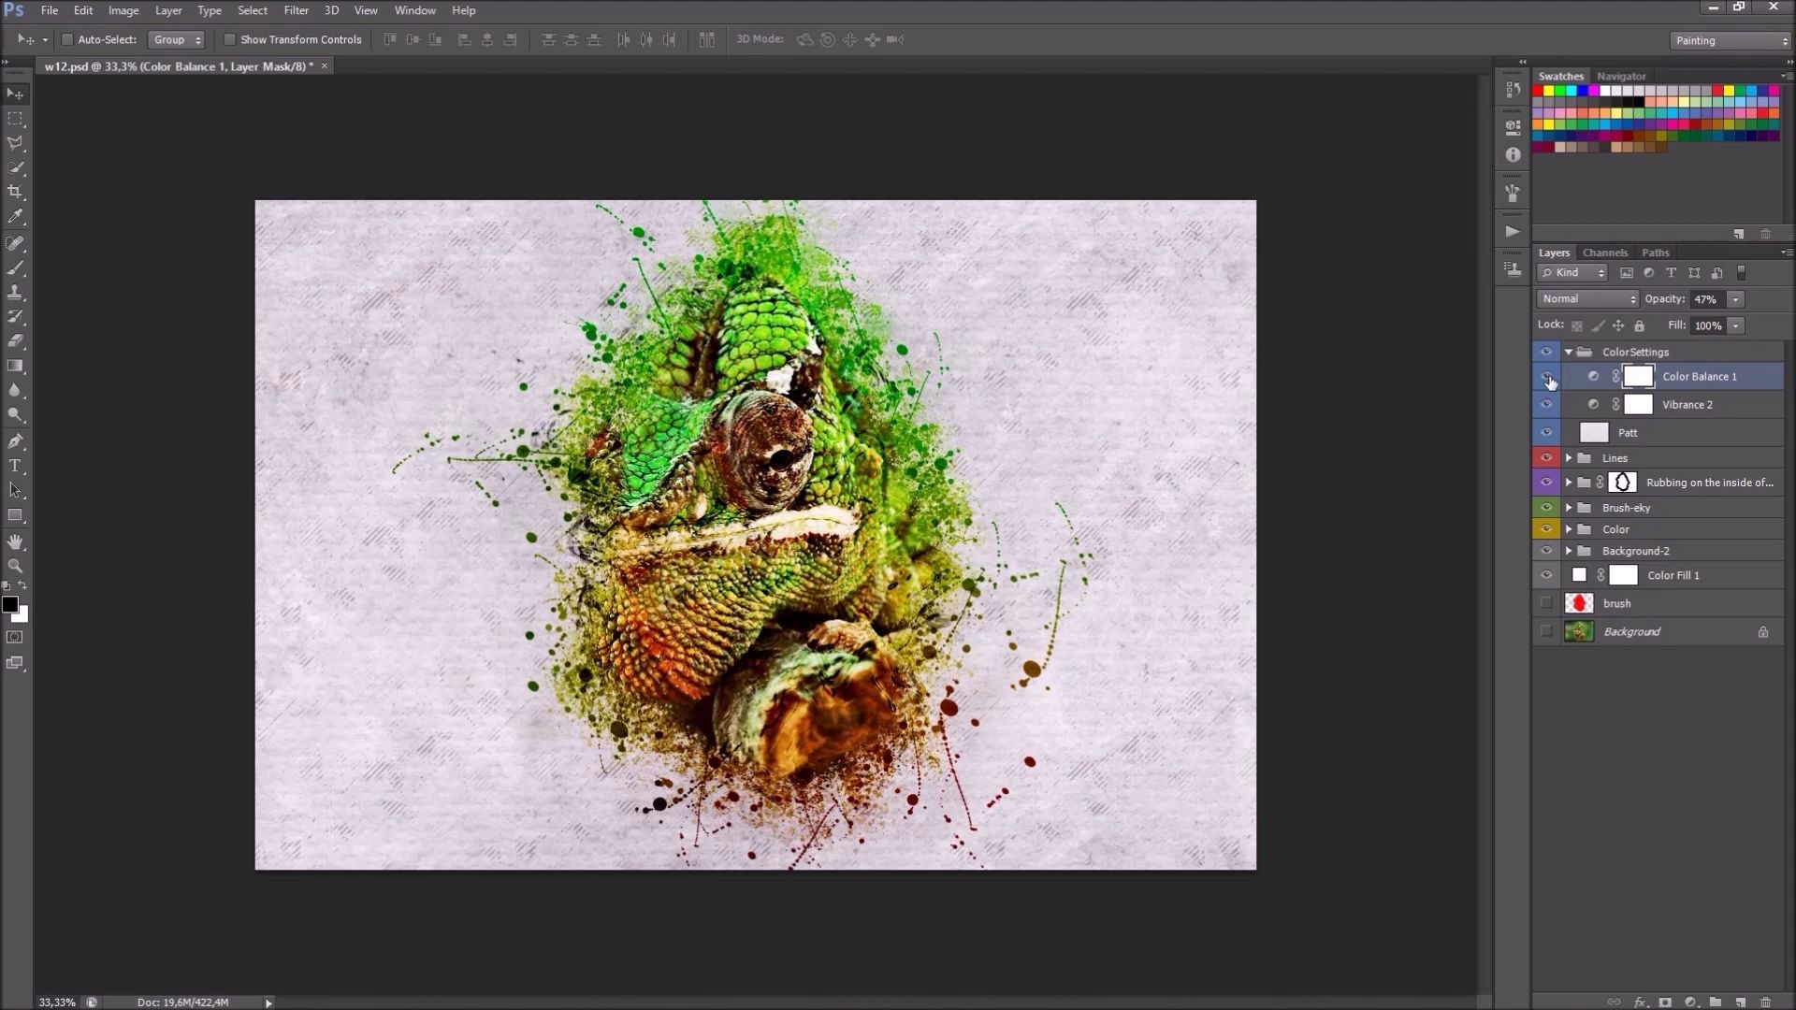This screenshot has width=1796, height=1010.
Task: Open the Painting workspace dropdown
Action: point(1730,40)
